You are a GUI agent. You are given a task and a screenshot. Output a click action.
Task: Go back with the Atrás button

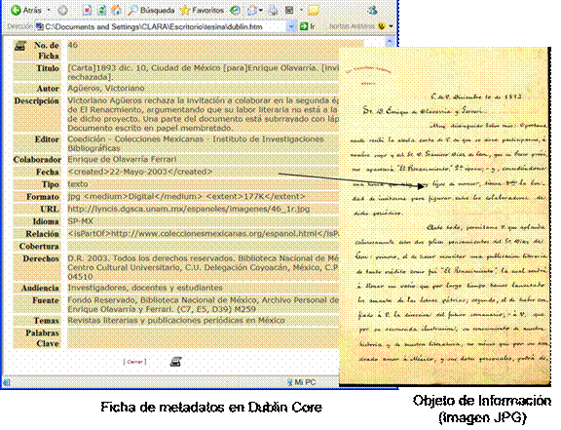[25, 10]
